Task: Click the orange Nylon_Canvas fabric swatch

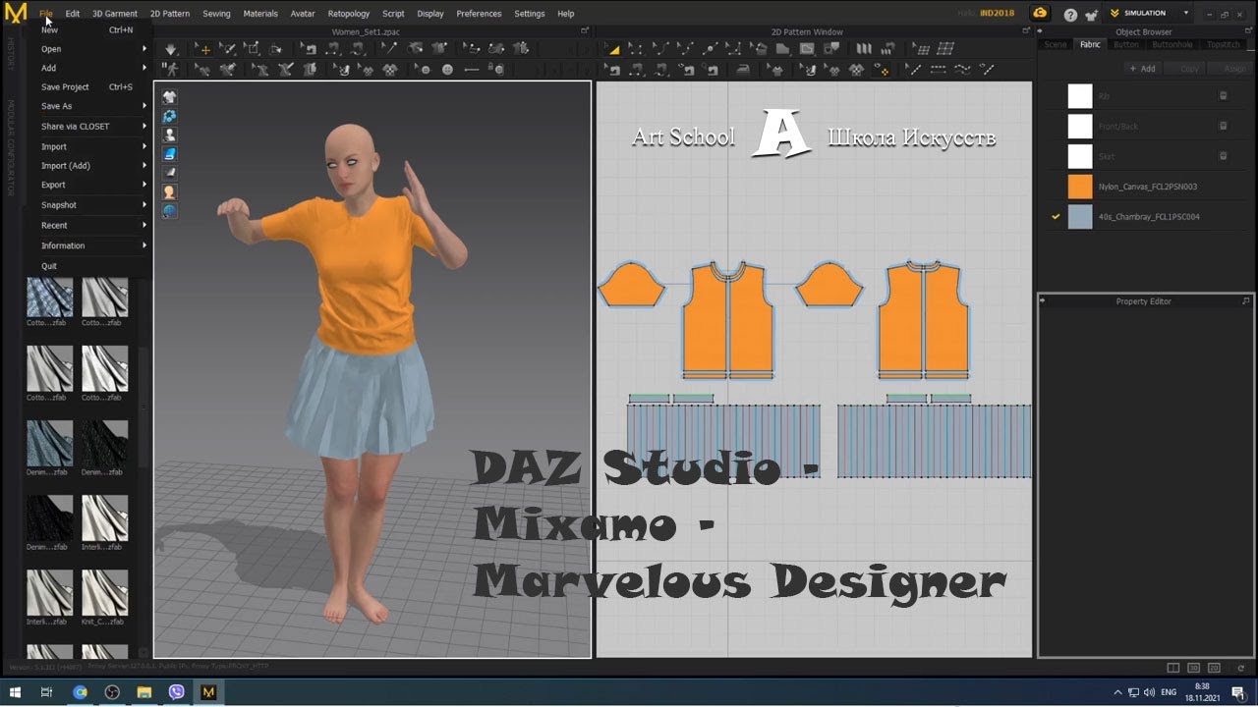Action: point(1080,187)
